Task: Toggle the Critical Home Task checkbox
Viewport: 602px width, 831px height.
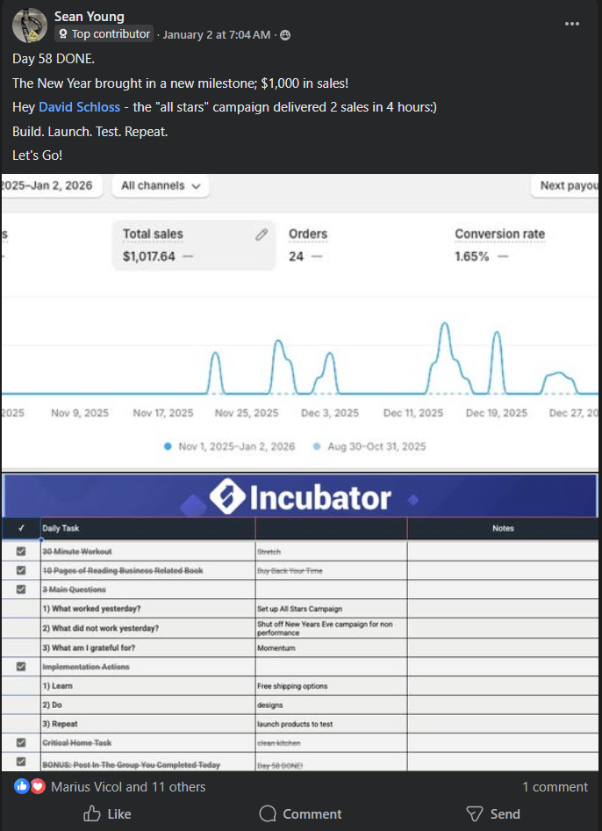Action: pos(21,743)
